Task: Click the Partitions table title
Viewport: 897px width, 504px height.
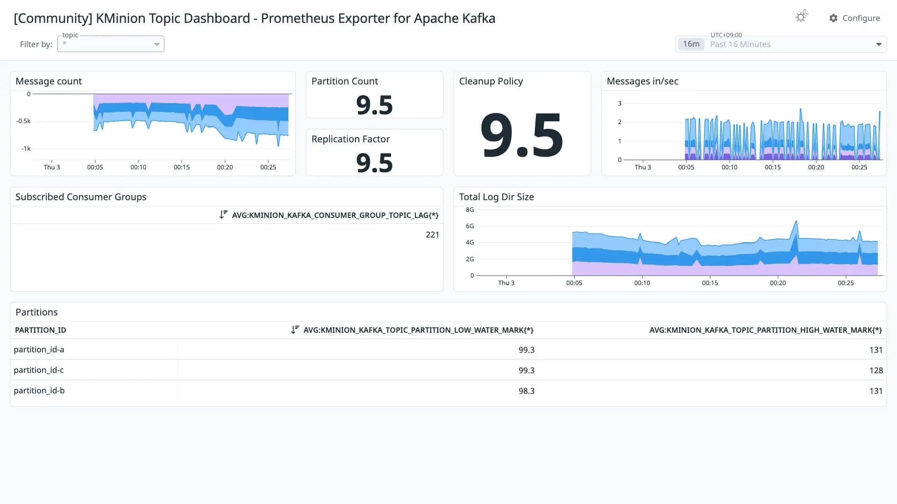Action: coord(36,312)
